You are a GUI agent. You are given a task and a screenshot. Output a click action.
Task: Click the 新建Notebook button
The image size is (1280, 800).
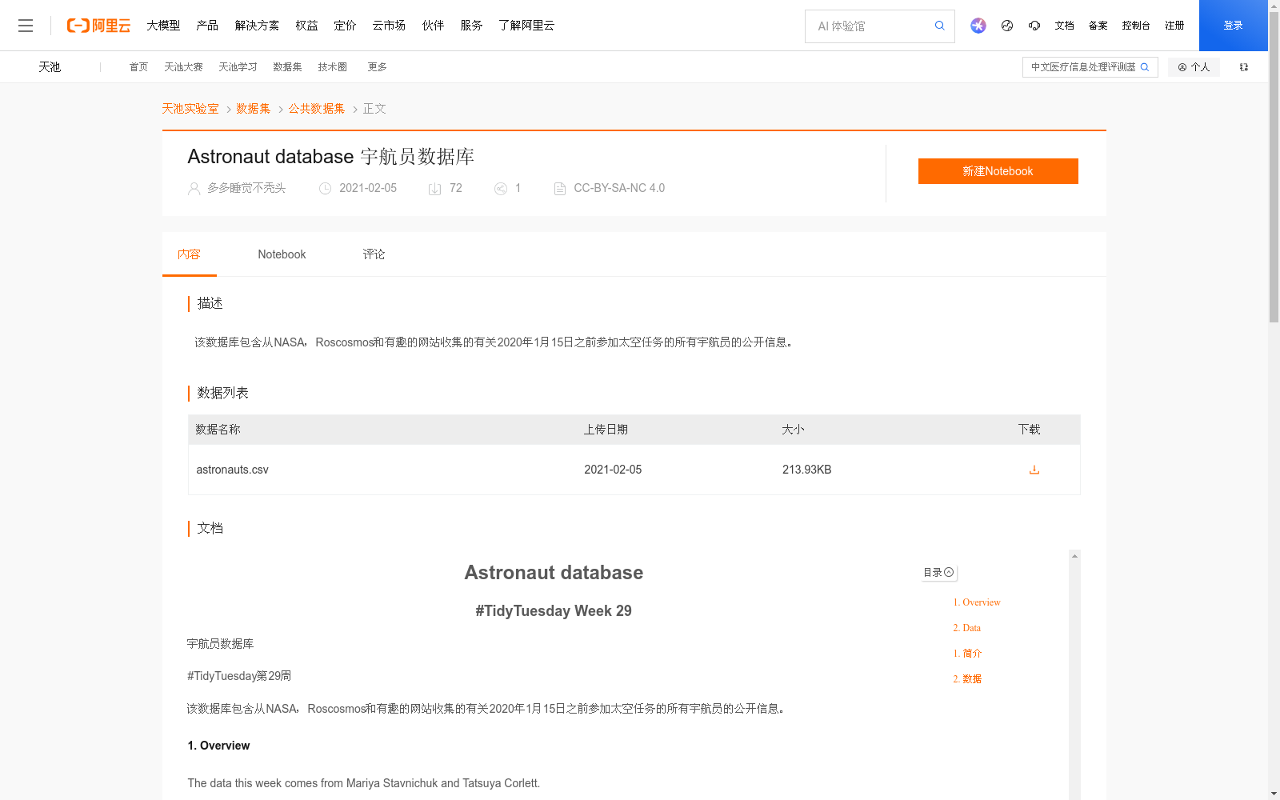tap(998, 171)
